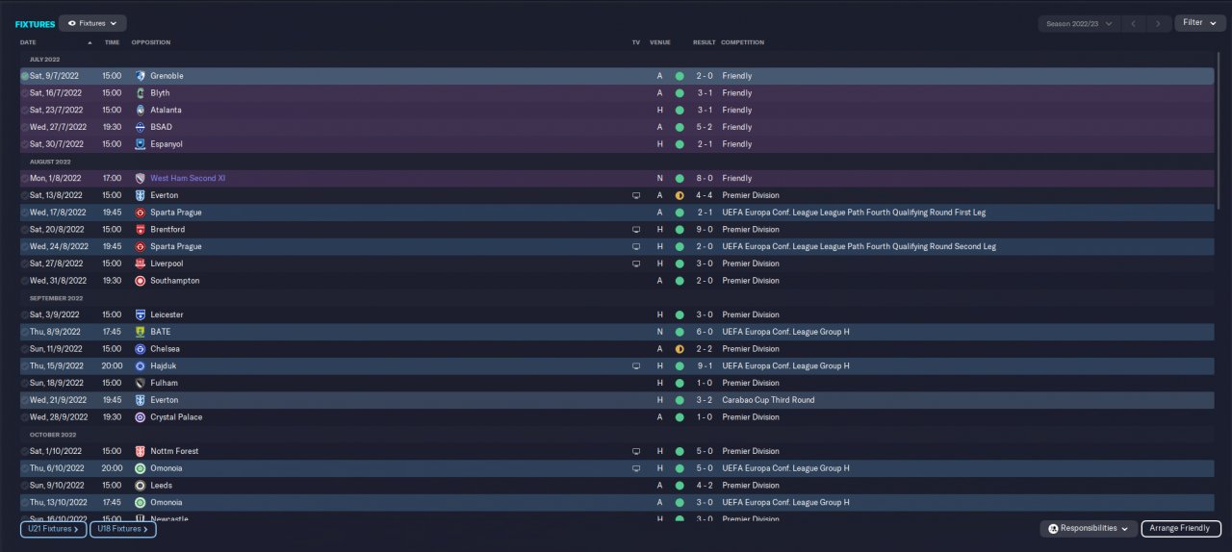Sort by the Date column header
The height and width of the screenshot is (552, 1232).
click(29, 42)
